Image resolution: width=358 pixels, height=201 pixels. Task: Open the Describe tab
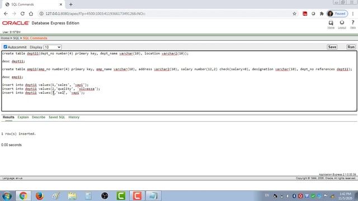click(39, 117)
